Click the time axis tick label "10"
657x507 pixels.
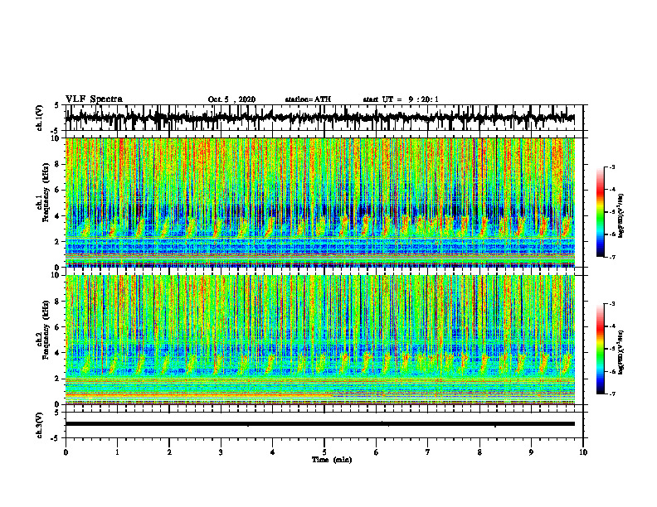[583, 452]
